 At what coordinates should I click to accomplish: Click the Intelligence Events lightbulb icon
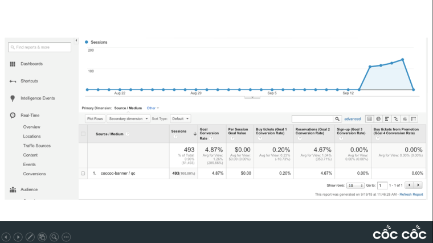coord(13,98)
